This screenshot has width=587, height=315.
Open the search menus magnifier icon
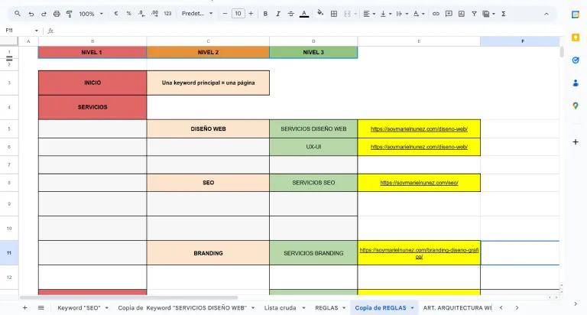tap(18, 14)
